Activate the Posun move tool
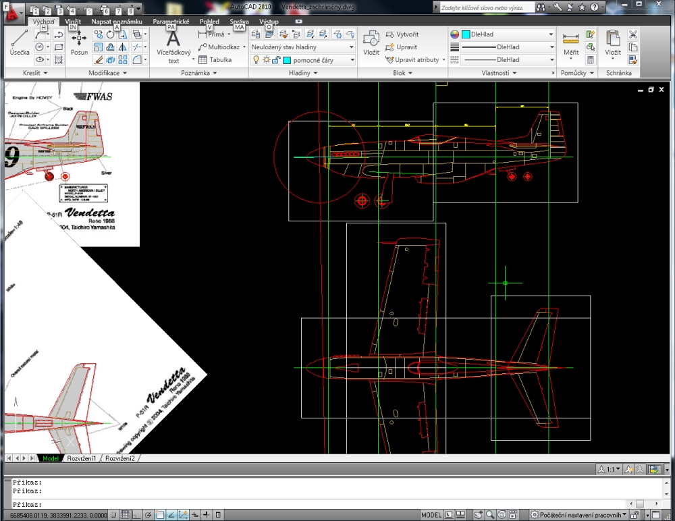675x521 pixels. click(x=79, y=43)
